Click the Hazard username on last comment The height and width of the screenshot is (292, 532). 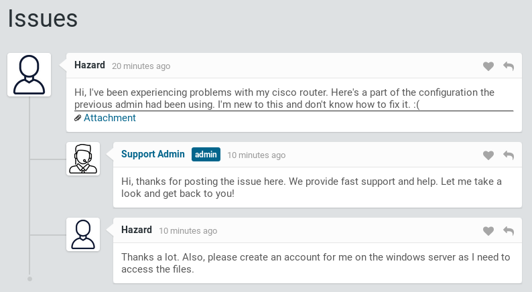coord(137,230)
